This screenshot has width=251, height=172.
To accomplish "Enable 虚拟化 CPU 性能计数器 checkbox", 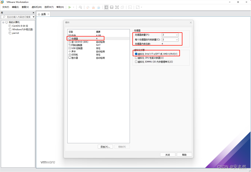I will [136, 58].
